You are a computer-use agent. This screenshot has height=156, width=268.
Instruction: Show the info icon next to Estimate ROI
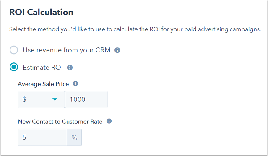70,68
